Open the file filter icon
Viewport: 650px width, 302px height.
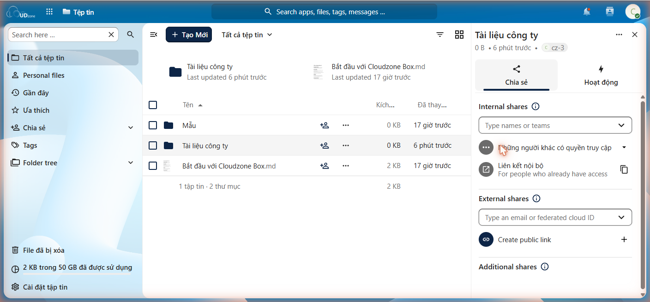pos(440,35)
